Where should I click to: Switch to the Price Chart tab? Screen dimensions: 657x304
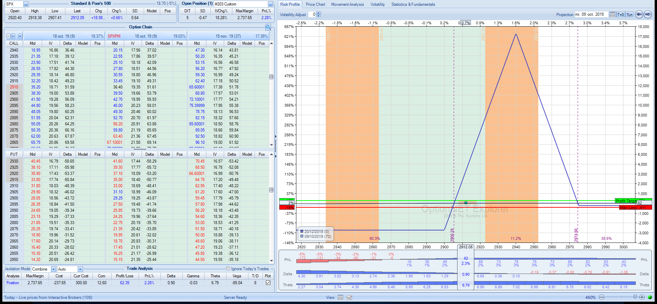[315, 4]
